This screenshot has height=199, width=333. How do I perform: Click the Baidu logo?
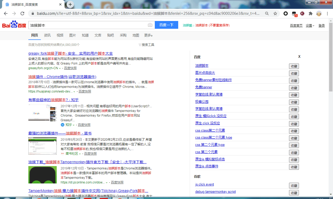tap(14, 25)
